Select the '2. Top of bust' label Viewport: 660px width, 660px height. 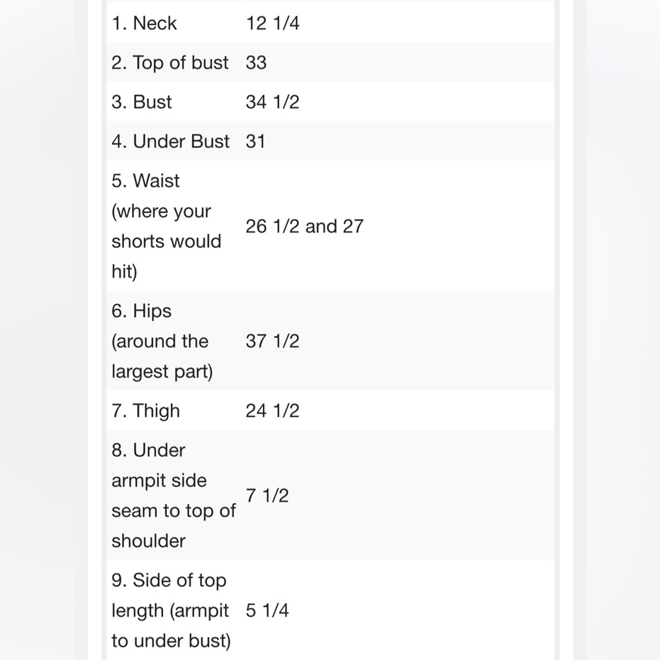(170, 63)
